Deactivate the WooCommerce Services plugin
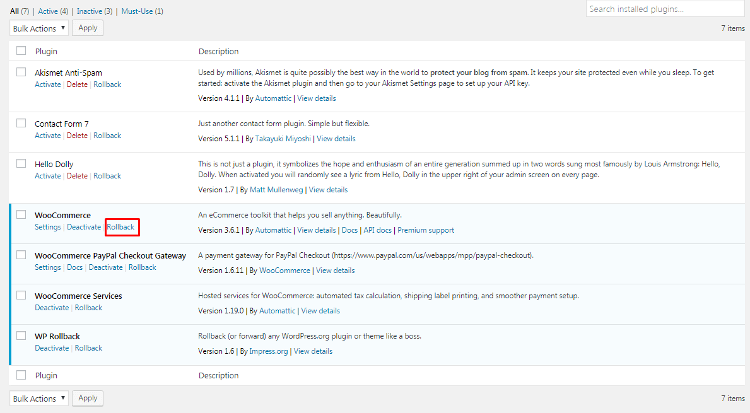The width and height of the screenshot is (750, 413). pos(52,308)
